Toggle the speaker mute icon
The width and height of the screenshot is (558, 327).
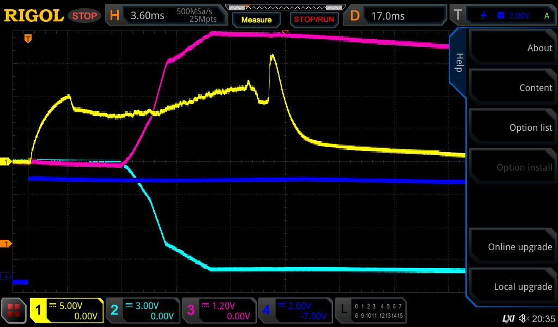(523, 318)
